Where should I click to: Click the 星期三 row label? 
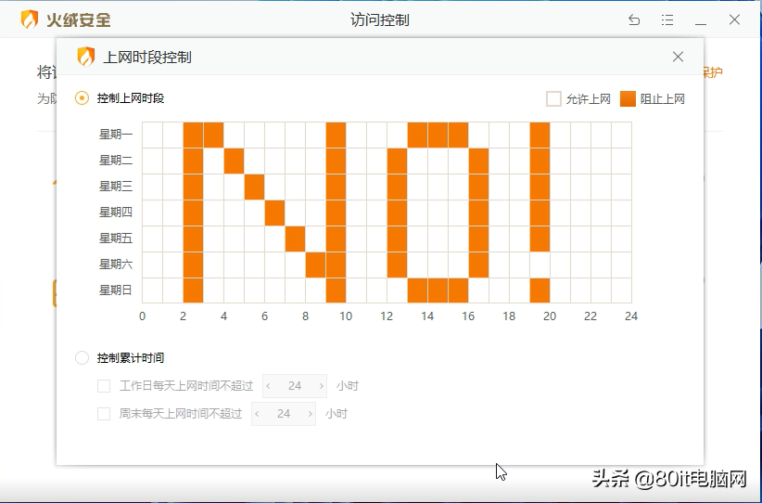point(116,187)
